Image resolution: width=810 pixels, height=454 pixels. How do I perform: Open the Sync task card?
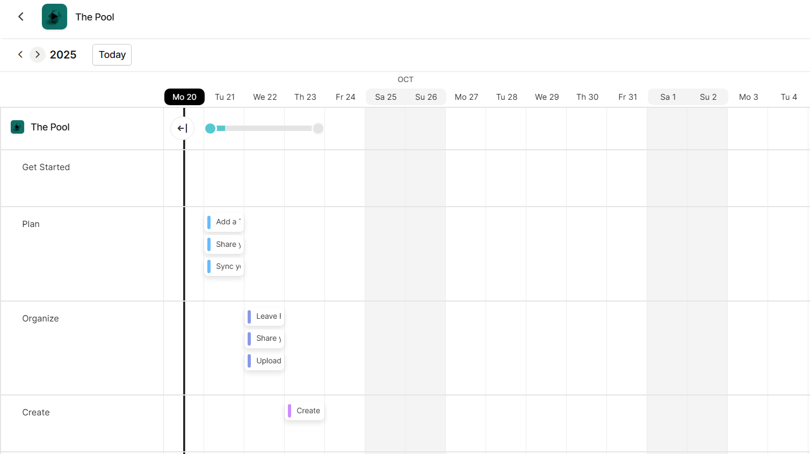(225, 267)
